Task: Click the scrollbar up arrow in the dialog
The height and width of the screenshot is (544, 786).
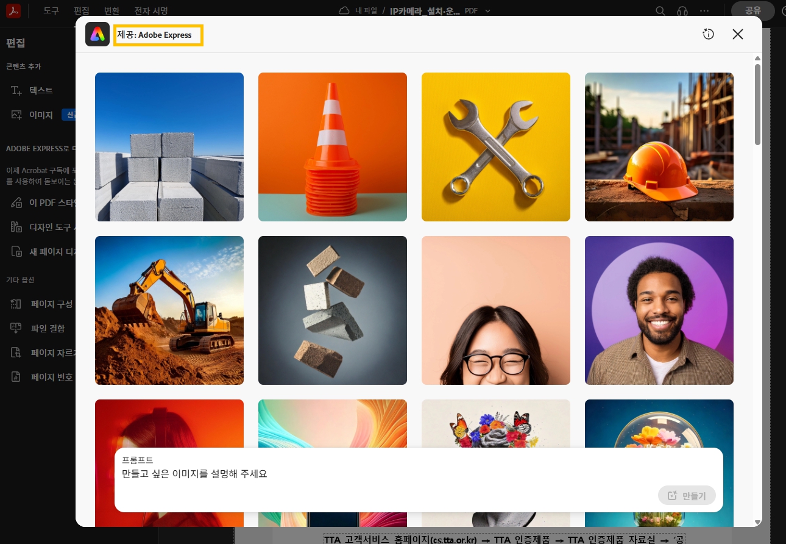Action: pyautogui.click(x=757, y=59)
